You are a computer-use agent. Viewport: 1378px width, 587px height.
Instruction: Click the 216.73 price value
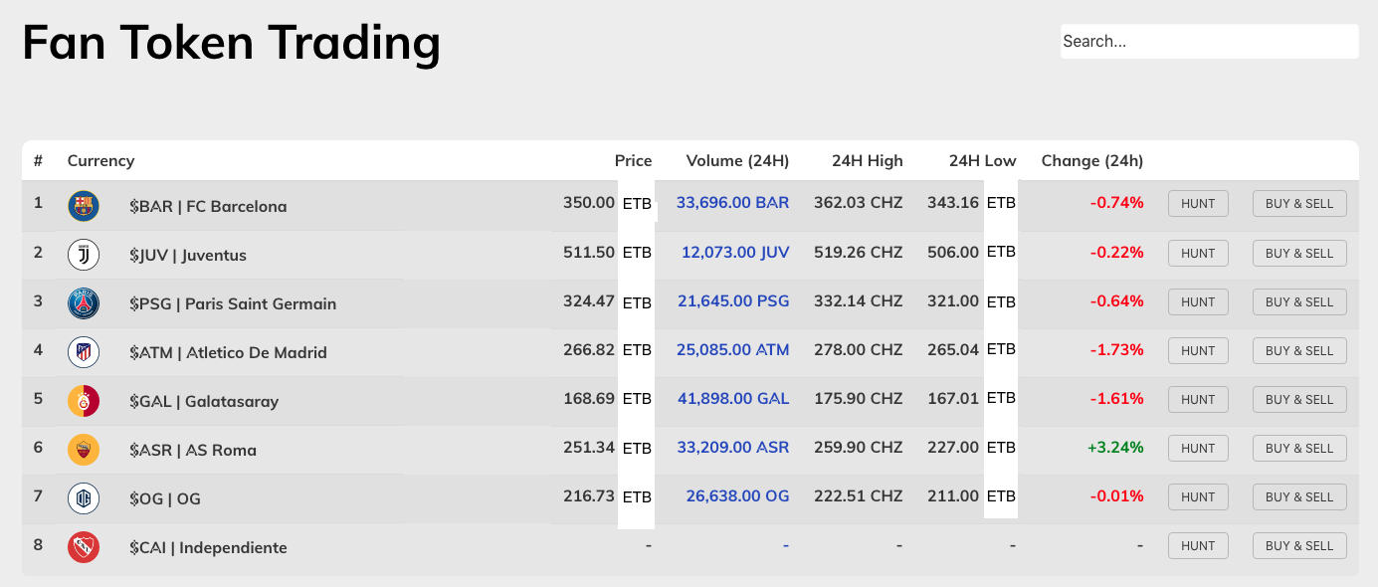click(x=589, y=496)
